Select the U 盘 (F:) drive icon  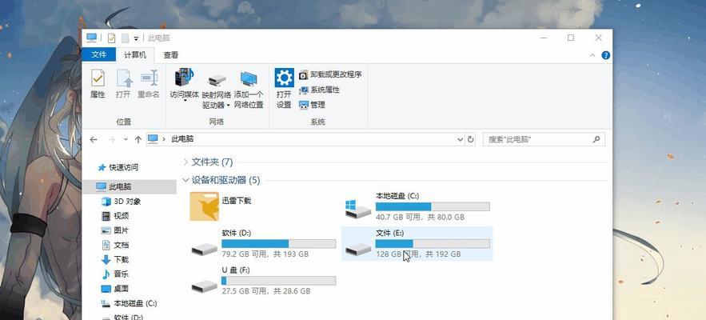(x=204, y=286)
